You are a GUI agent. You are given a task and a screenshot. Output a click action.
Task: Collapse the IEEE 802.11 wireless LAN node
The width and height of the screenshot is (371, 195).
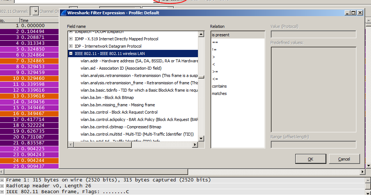click(x=71, y=53)
